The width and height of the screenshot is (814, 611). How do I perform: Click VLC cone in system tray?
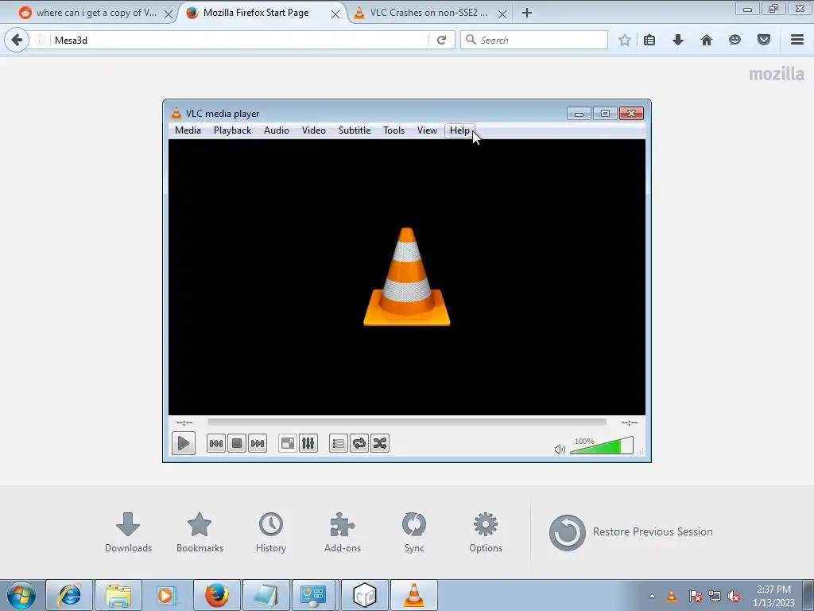[672, 596]
